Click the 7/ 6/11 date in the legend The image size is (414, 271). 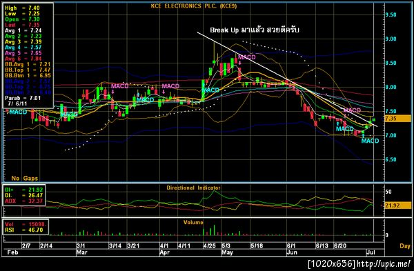17,103
